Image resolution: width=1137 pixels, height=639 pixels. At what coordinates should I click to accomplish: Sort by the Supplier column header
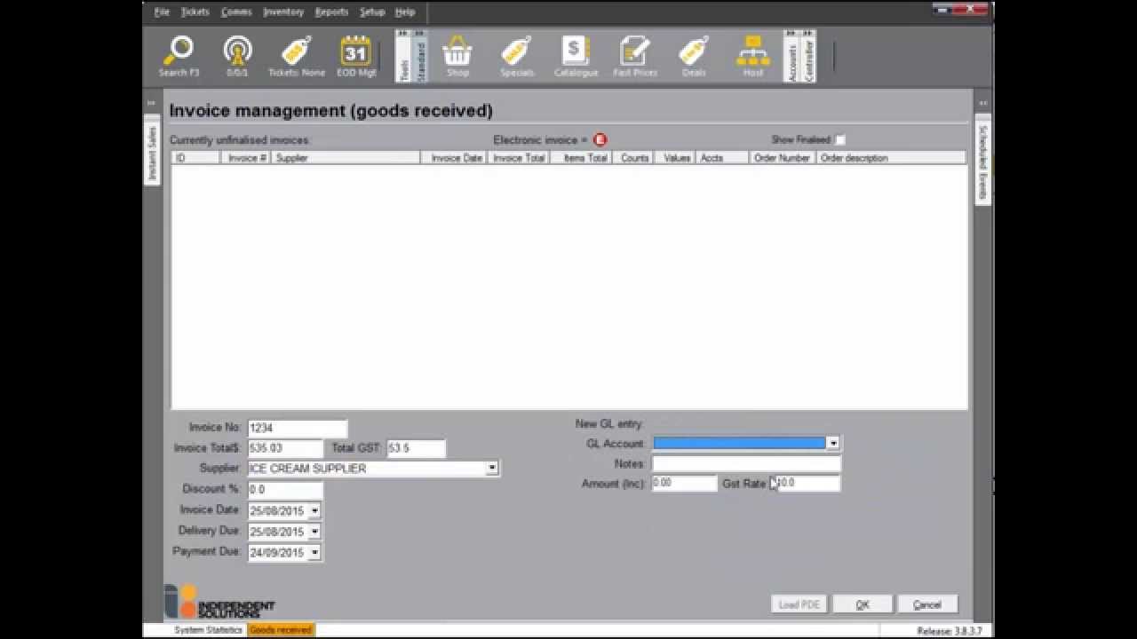click(x=346, y=158)
